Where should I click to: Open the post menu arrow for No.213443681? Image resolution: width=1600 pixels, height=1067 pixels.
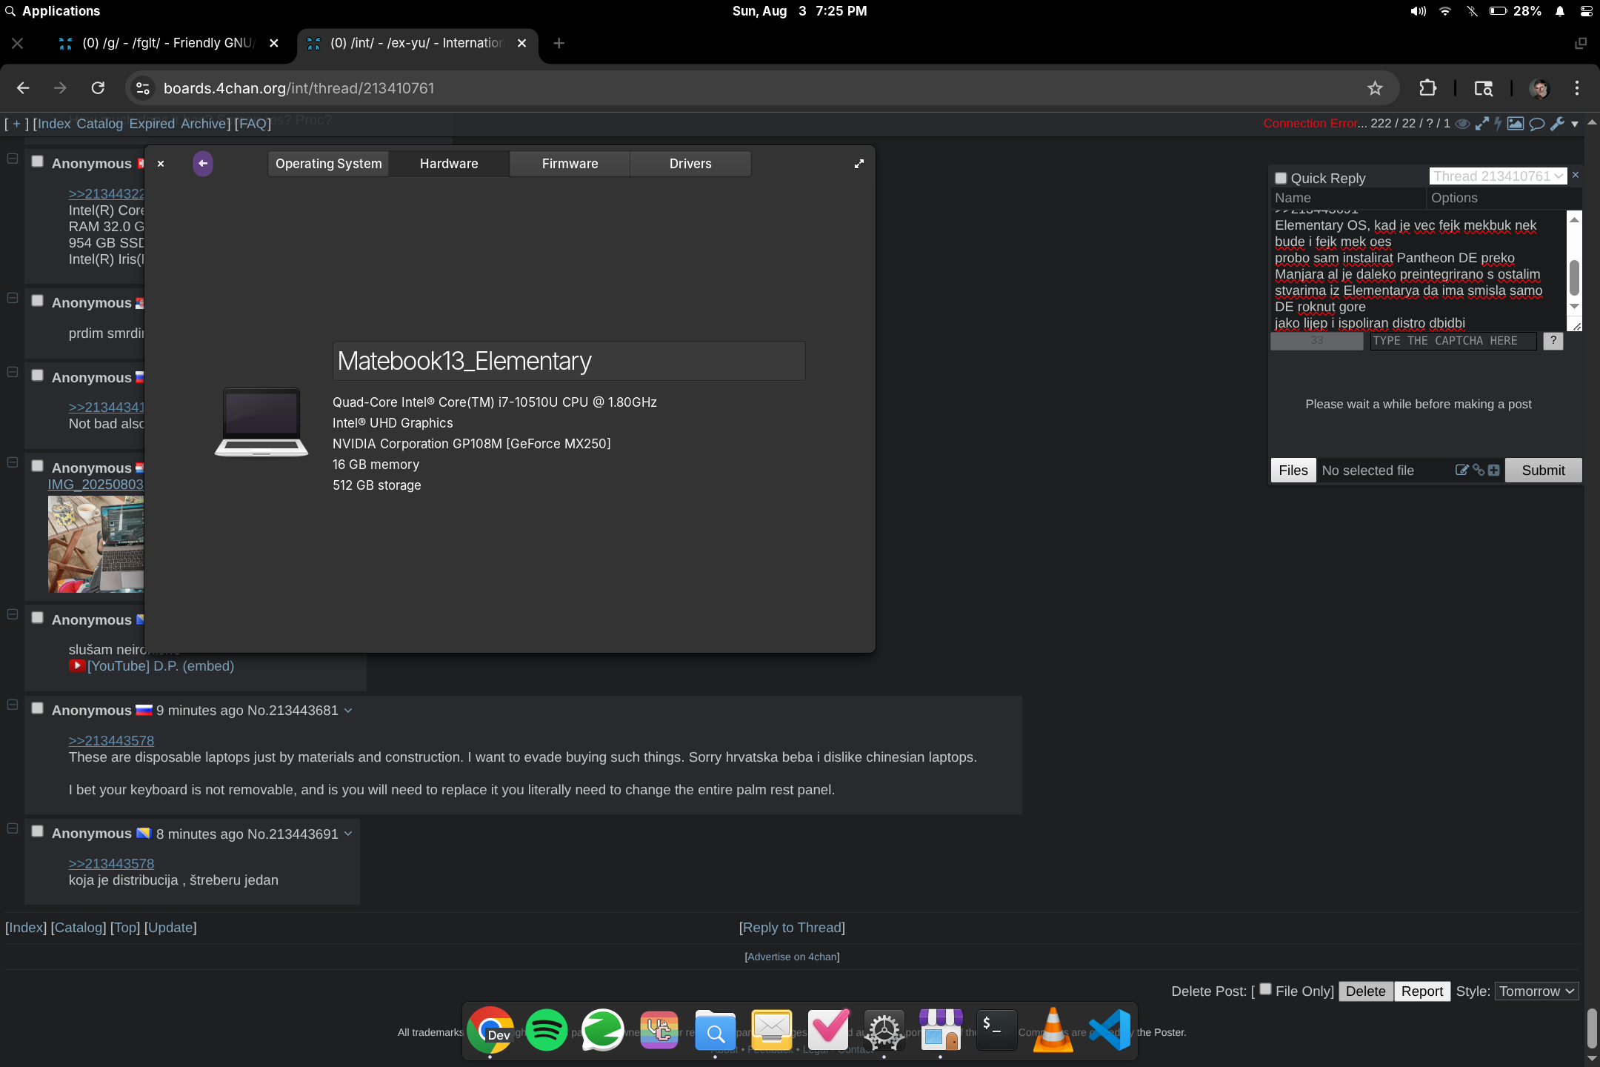tap(348, 711)
